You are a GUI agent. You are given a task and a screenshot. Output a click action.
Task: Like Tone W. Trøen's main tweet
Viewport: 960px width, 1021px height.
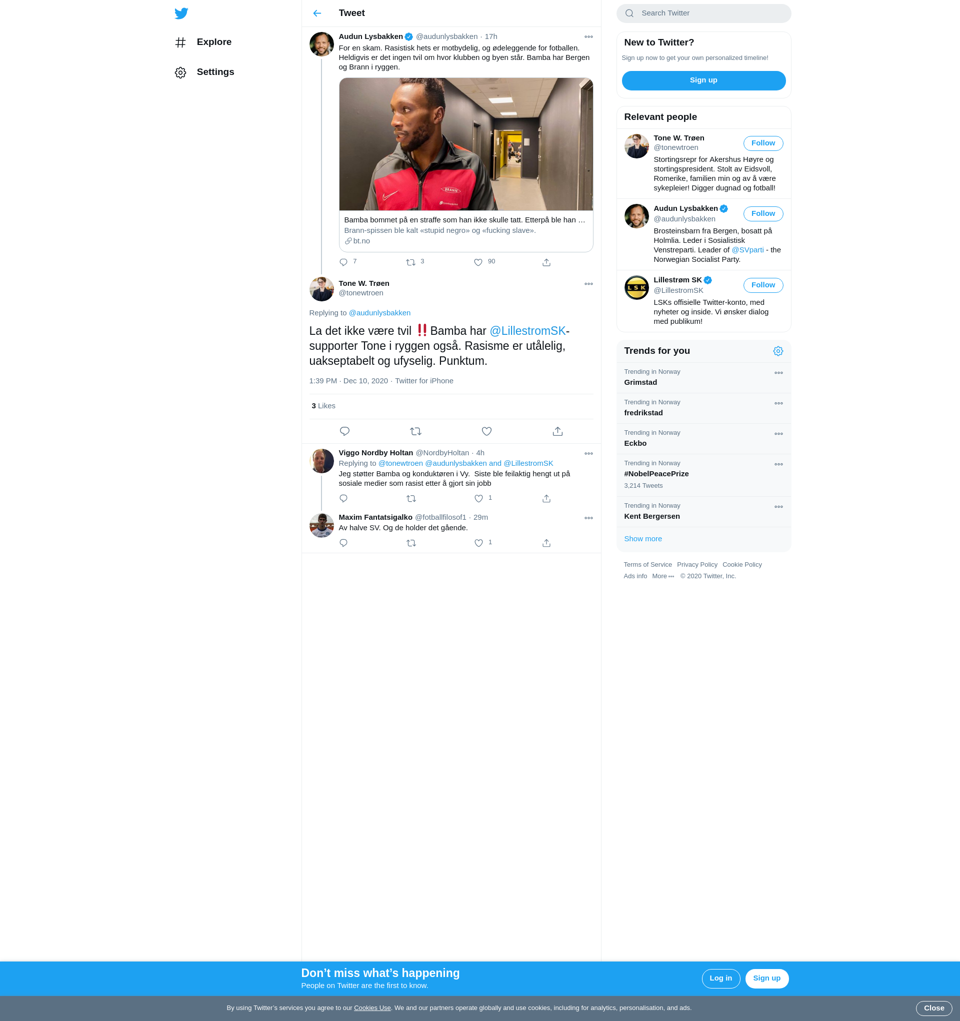click(x=486, y=431)
